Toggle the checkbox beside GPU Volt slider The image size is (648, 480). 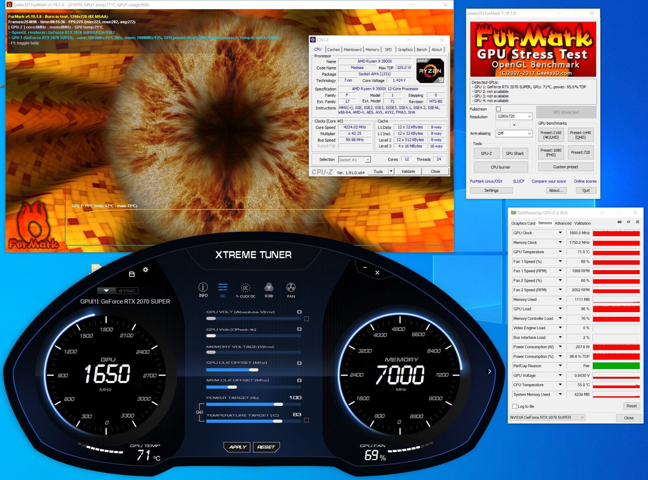click(307, 319)
